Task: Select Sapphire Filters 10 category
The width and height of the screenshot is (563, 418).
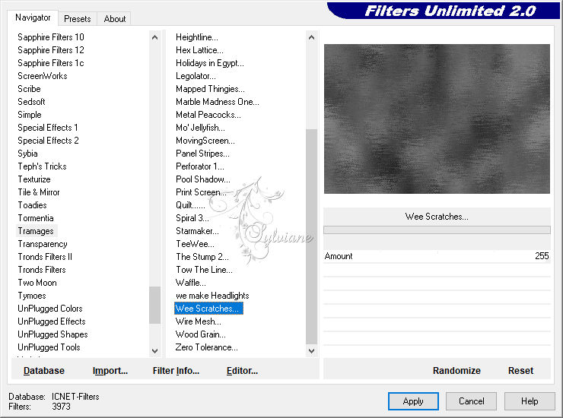Action: [x=51, y=37]
